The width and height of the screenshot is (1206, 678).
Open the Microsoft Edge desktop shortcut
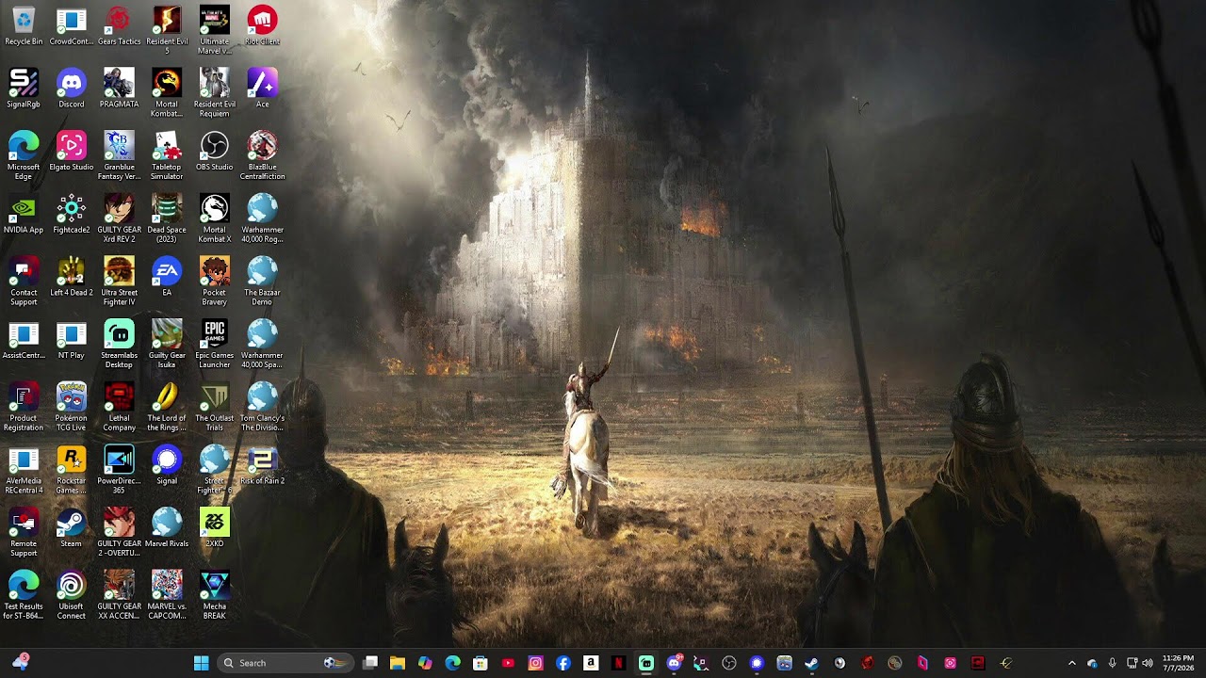coord(24,155)
